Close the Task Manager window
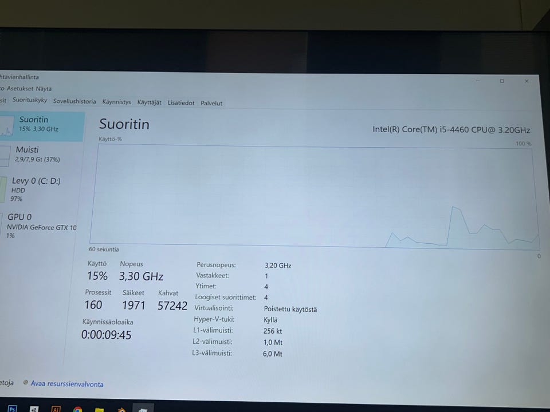The height and width of the screenshot is (412, 550). pyautogui.click(x=527, y=81)
